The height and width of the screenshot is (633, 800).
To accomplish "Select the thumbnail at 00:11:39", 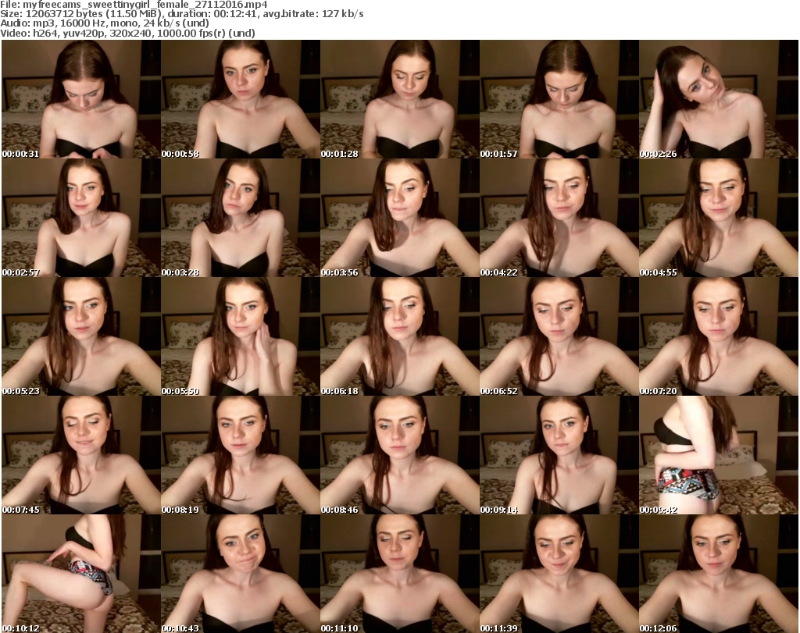I will coord(559,574).
